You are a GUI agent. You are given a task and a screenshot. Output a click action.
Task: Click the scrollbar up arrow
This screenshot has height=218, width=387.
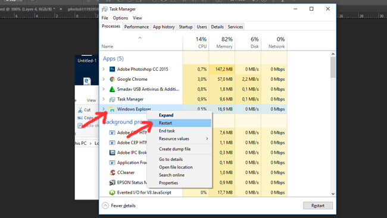click(x=333, y=54)
